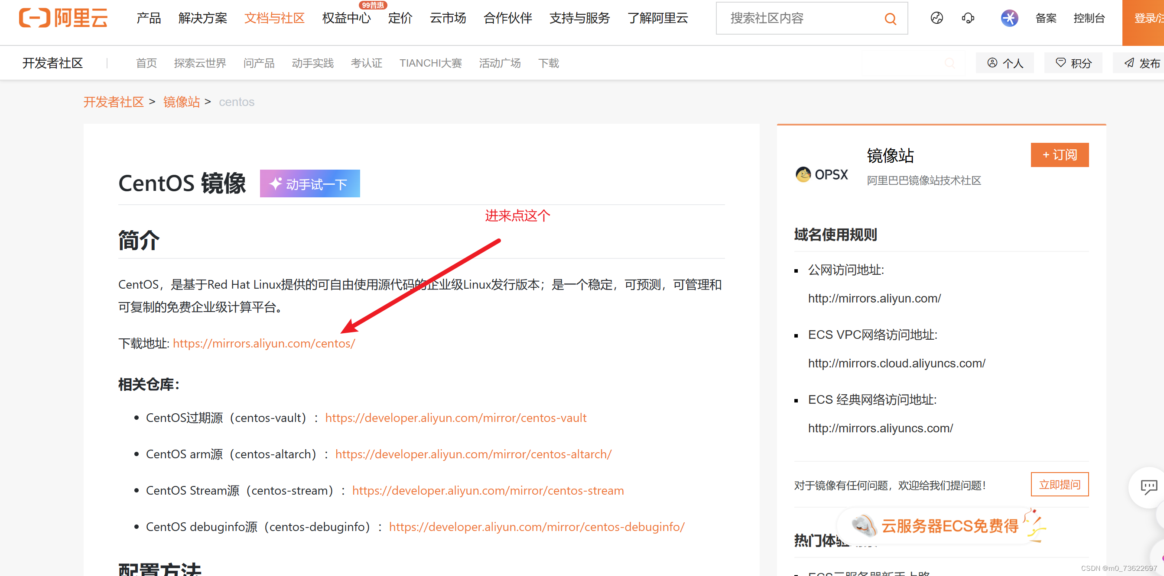The height and width of the screenshot is (576, 1164).
Task: Open the globe language icon
Action: (937, 18)
